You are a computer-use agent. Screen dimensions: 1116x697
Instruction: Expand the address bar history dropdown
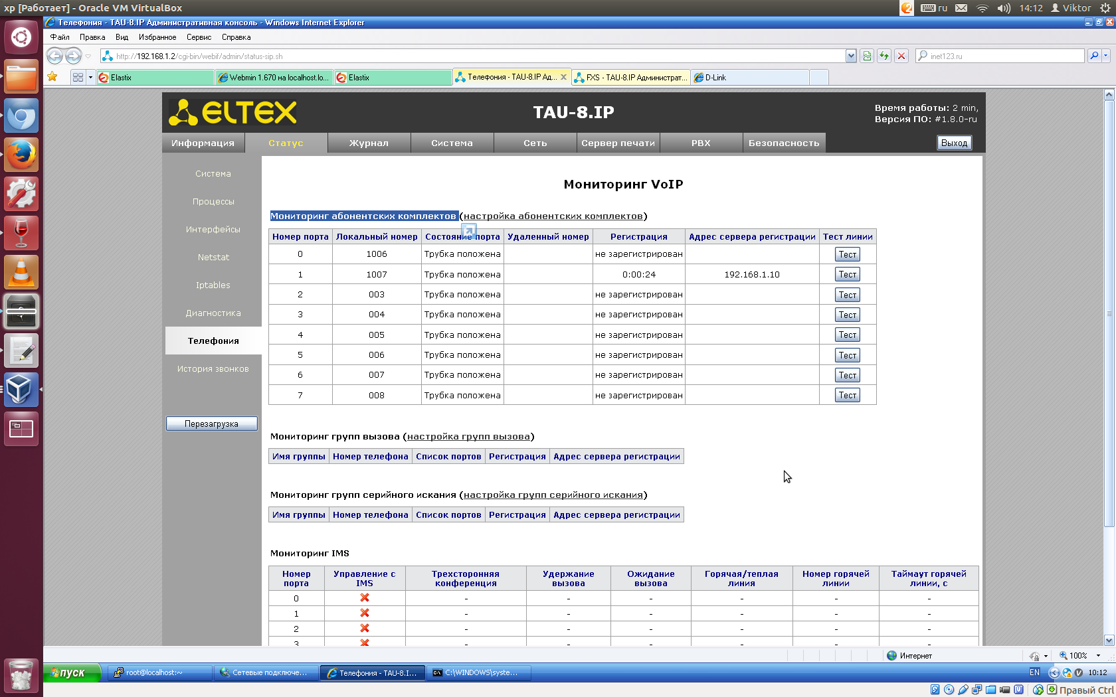click(x=851, y=56)
